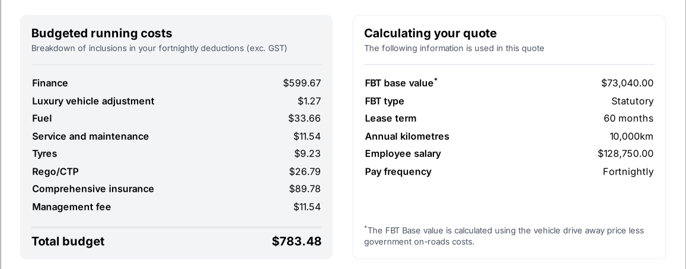Screen dimensions: 686x269
Task: Click the FBT type Statutory value
Action: [x=632, y=101]
